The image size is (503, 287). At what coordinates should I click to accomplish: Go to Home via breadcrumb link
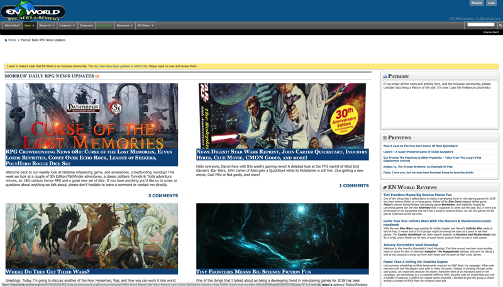12,40
